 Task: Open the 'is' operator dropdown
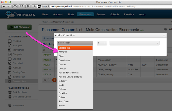pos(102,43)
